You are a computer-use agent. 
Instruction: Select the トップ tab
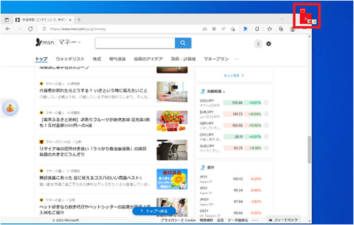click(41, 59)
